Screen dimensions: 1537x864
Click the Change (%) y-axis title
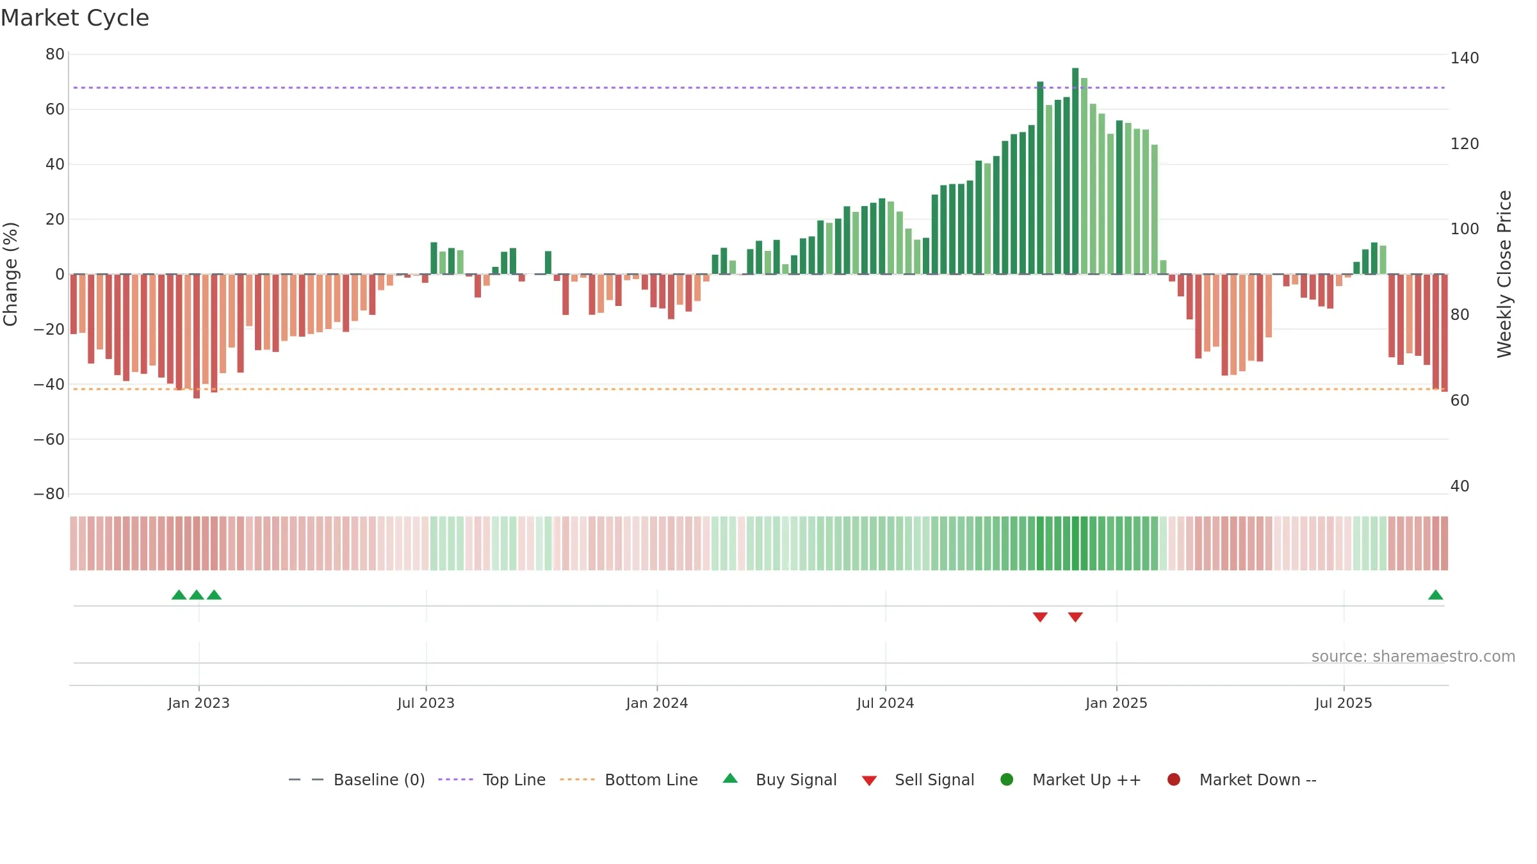point(11,274)
